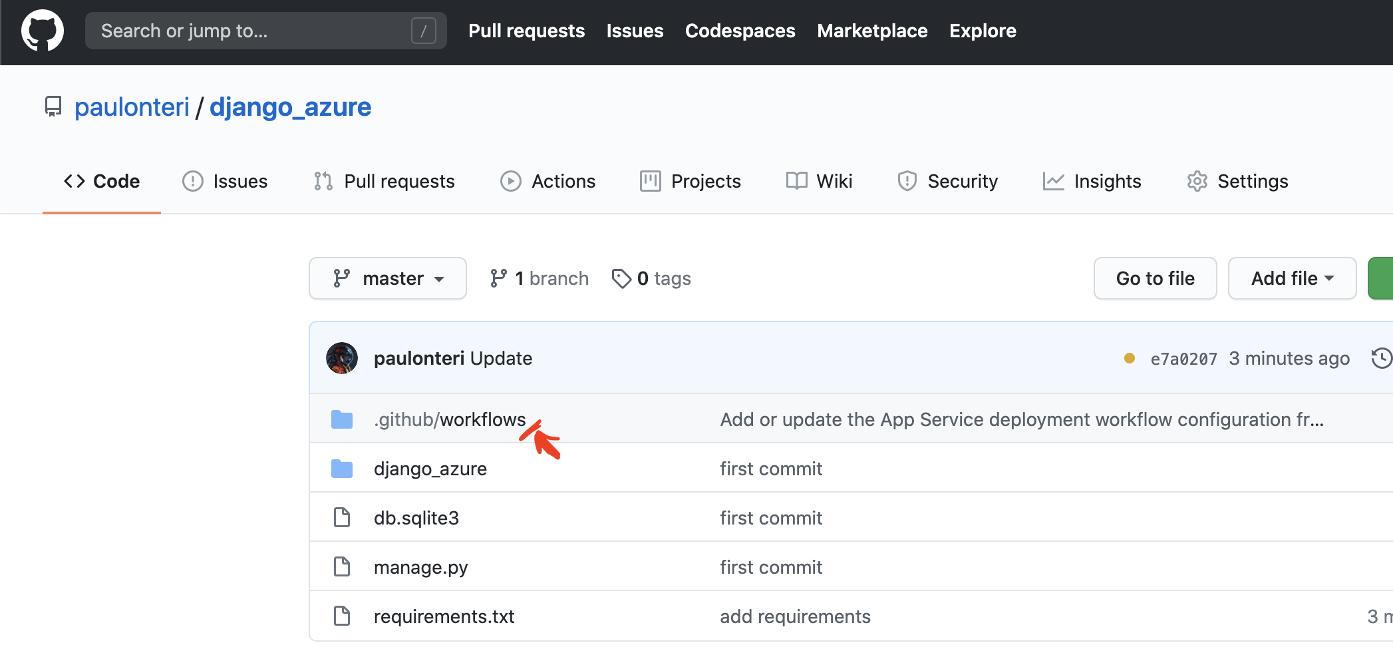
Task: Expand the Add file dropdown
Action: point(1291,278)
